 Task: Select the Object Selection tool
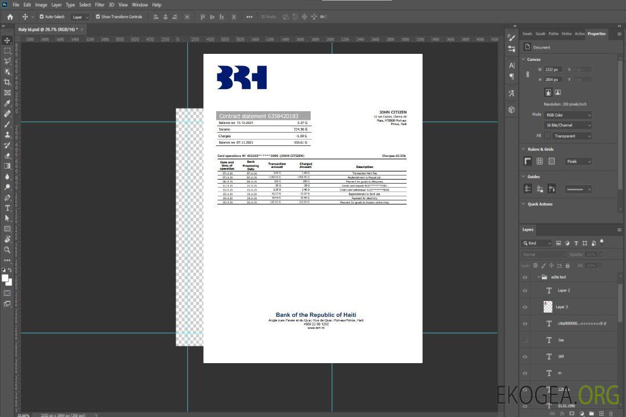point(7,72)
